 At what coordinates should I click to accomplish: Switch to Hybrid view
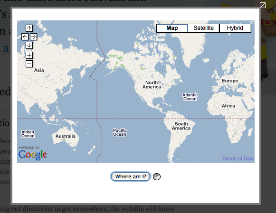[x=235, y=28]
